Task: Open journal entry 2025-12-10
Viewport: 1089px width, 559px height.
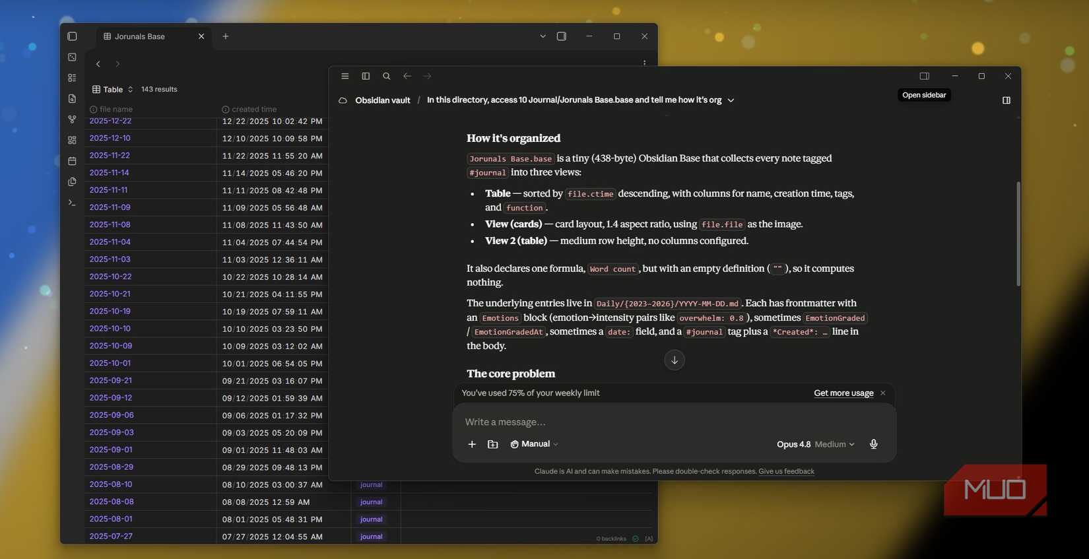Action: 110,138
